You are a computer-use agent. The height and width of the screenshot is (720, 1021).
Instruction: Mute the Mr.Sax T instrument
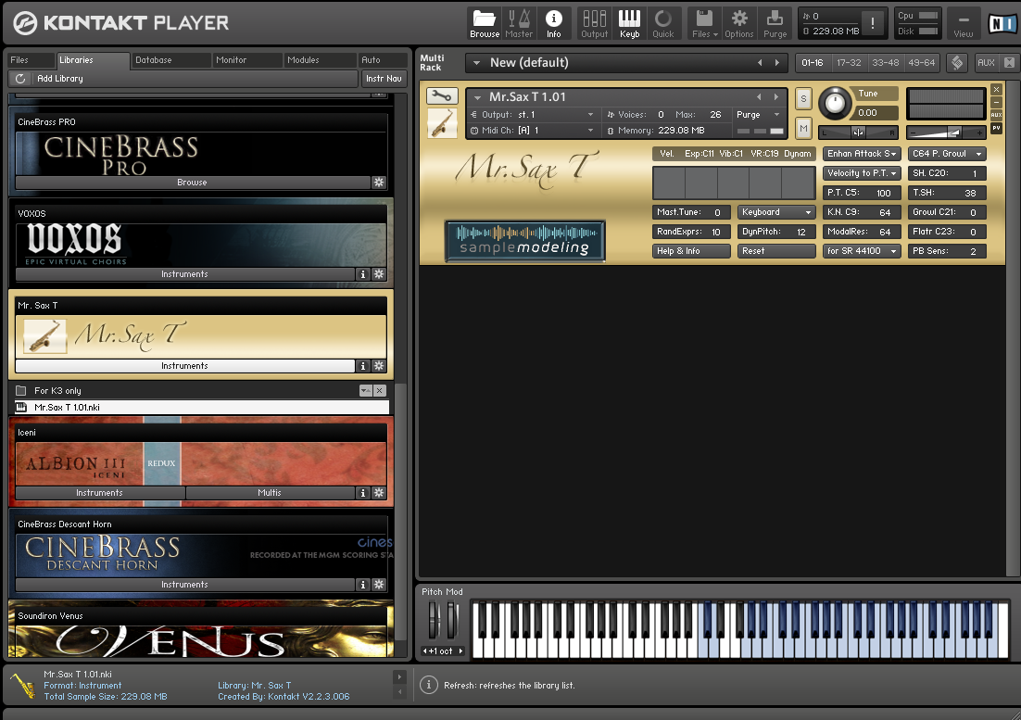803,128
